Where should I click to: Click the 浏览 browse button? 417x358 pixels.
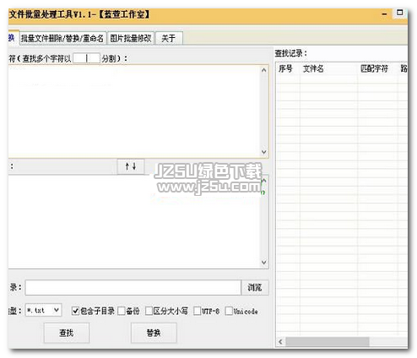[255, 287]
